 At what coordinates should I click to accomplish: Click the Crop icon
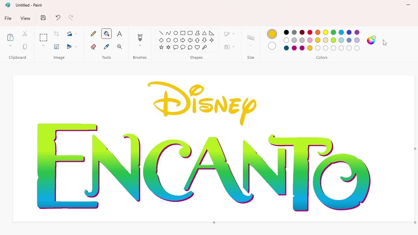pos(56,34)
